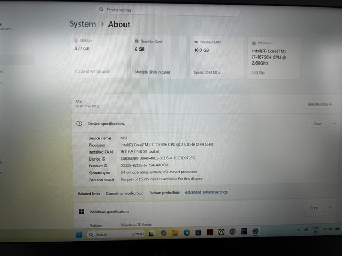Collapse the Device specifications section

pyautogui.click(x=335, y=123)
